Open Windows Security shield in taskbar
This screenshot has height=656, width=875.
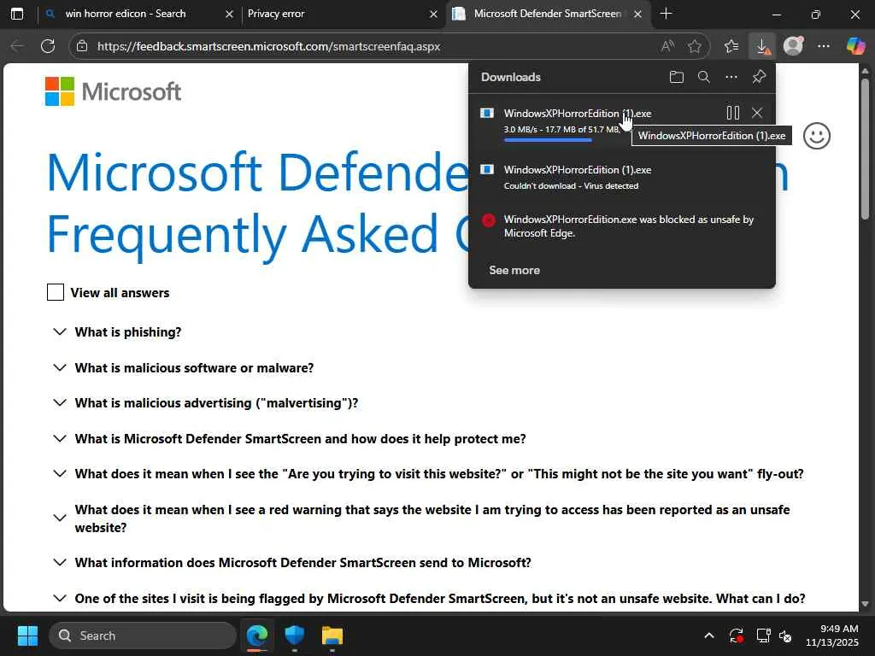click(x=294, y=635)
